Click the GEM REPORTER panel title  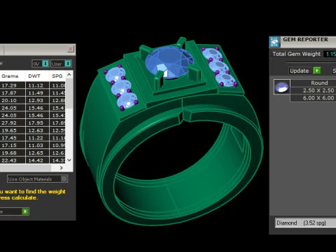click(x=305, y=39)
